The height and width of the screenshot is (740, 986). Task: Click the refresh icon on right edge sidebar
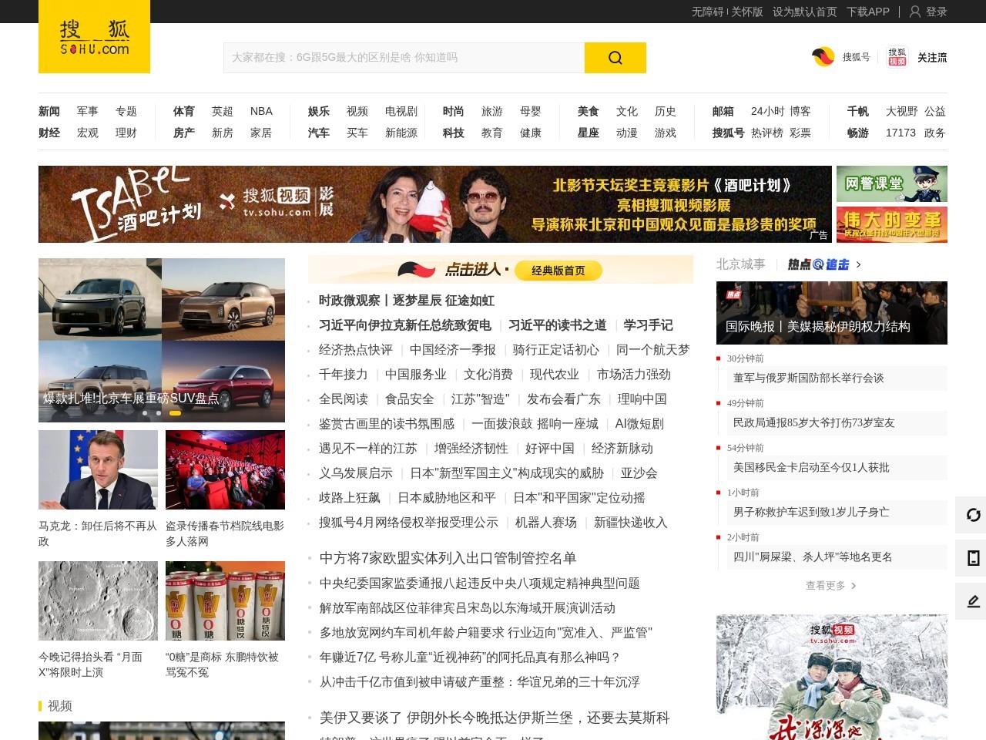(x=972, y=514)
